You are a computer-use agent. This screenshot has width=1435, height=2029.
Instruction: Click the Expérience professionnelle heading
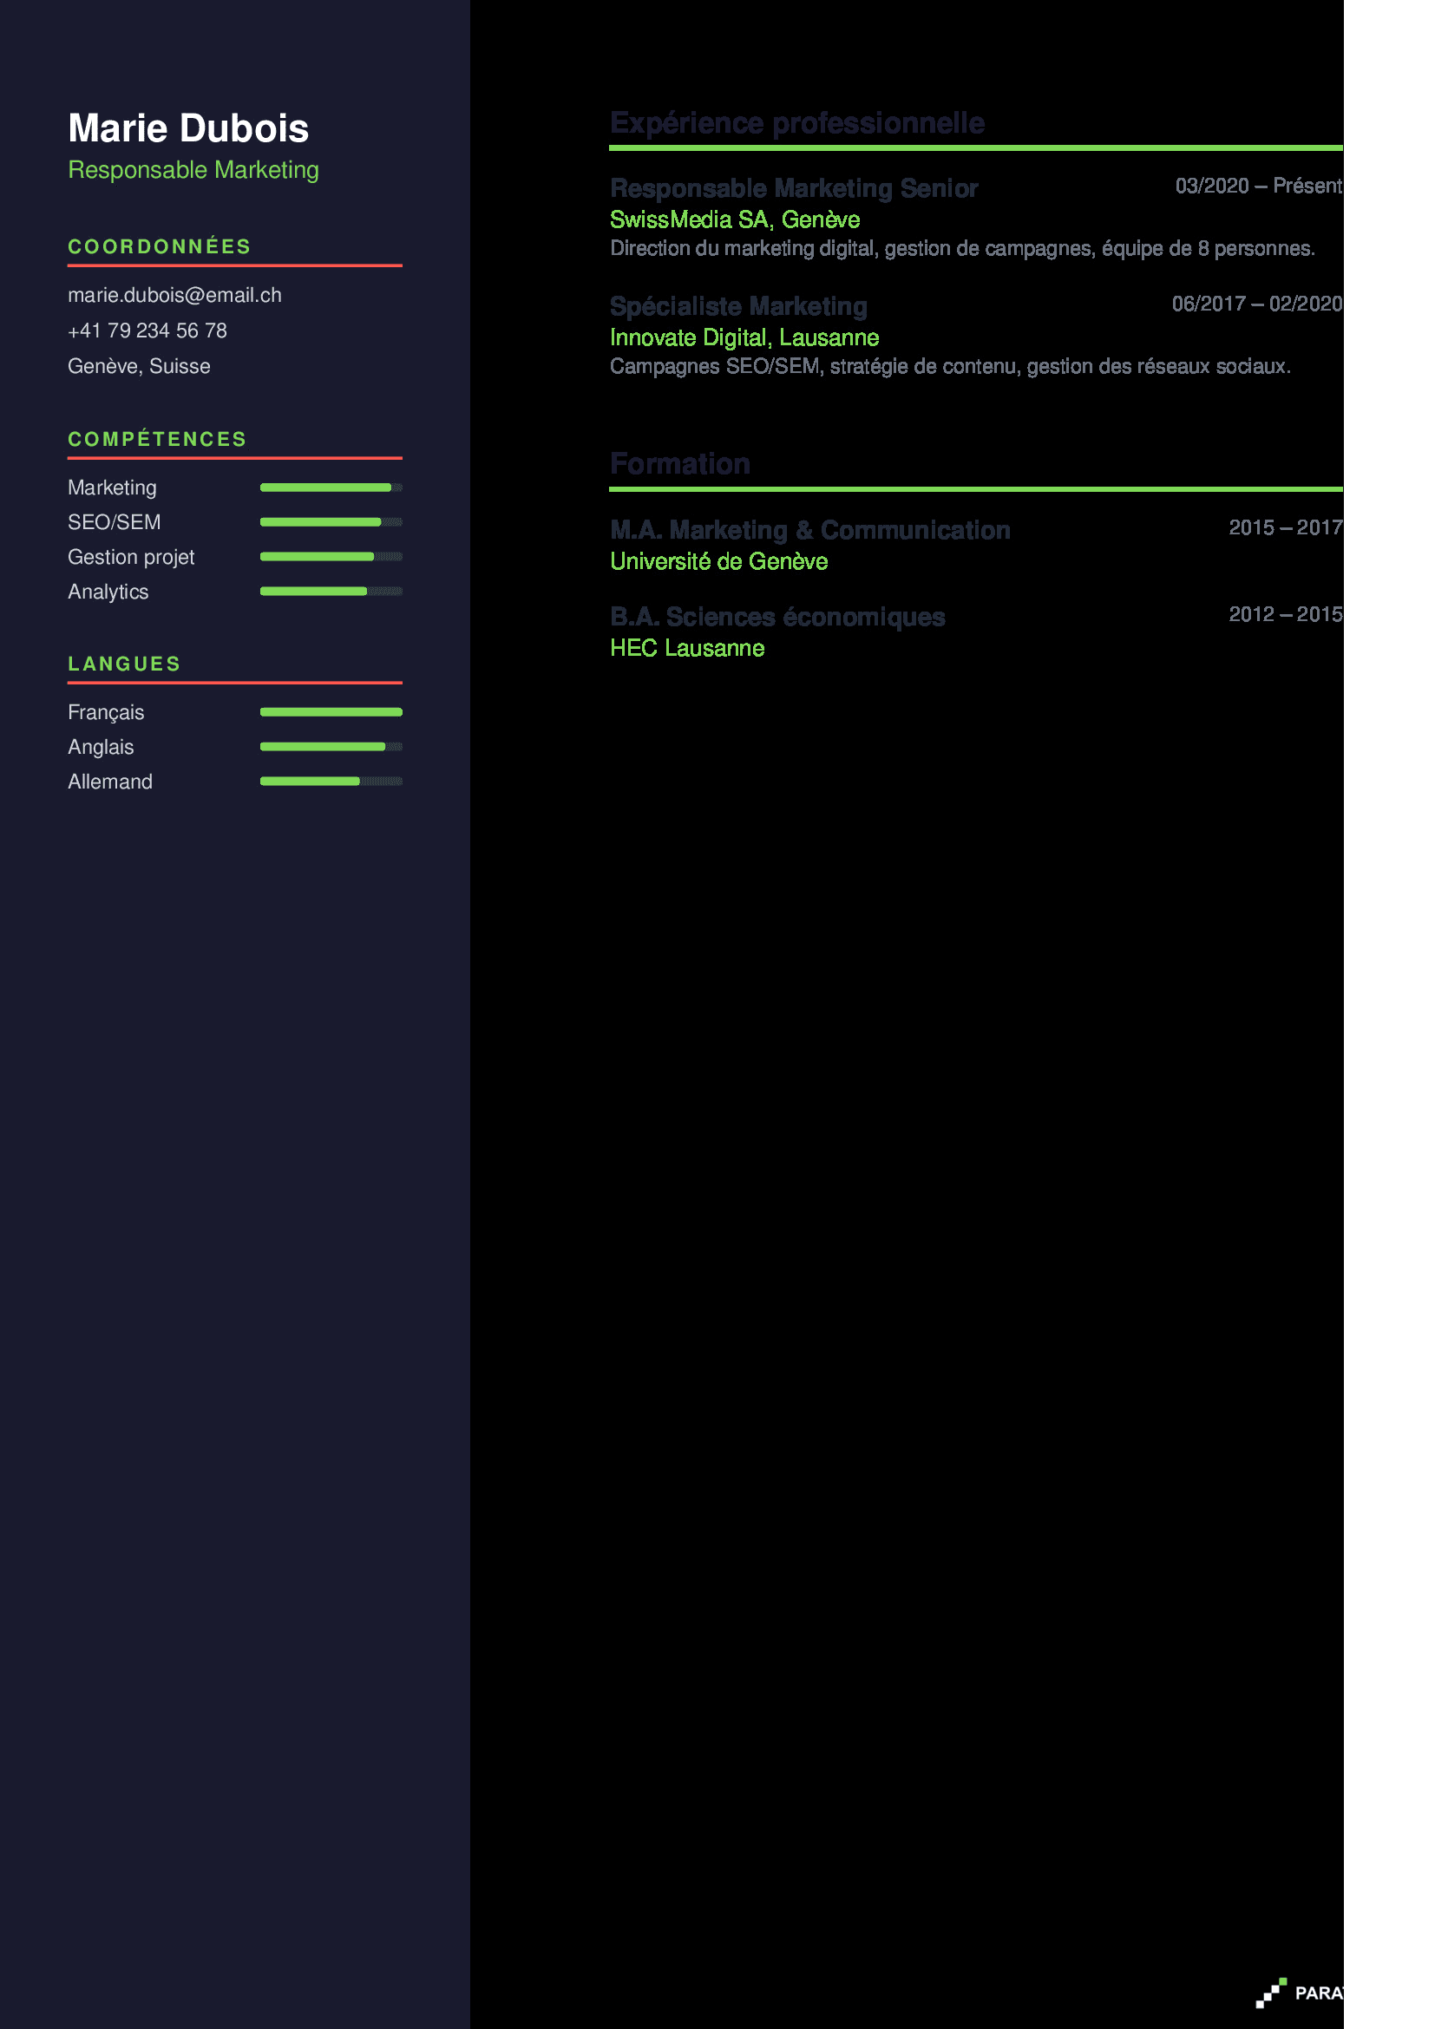(798, 123)
